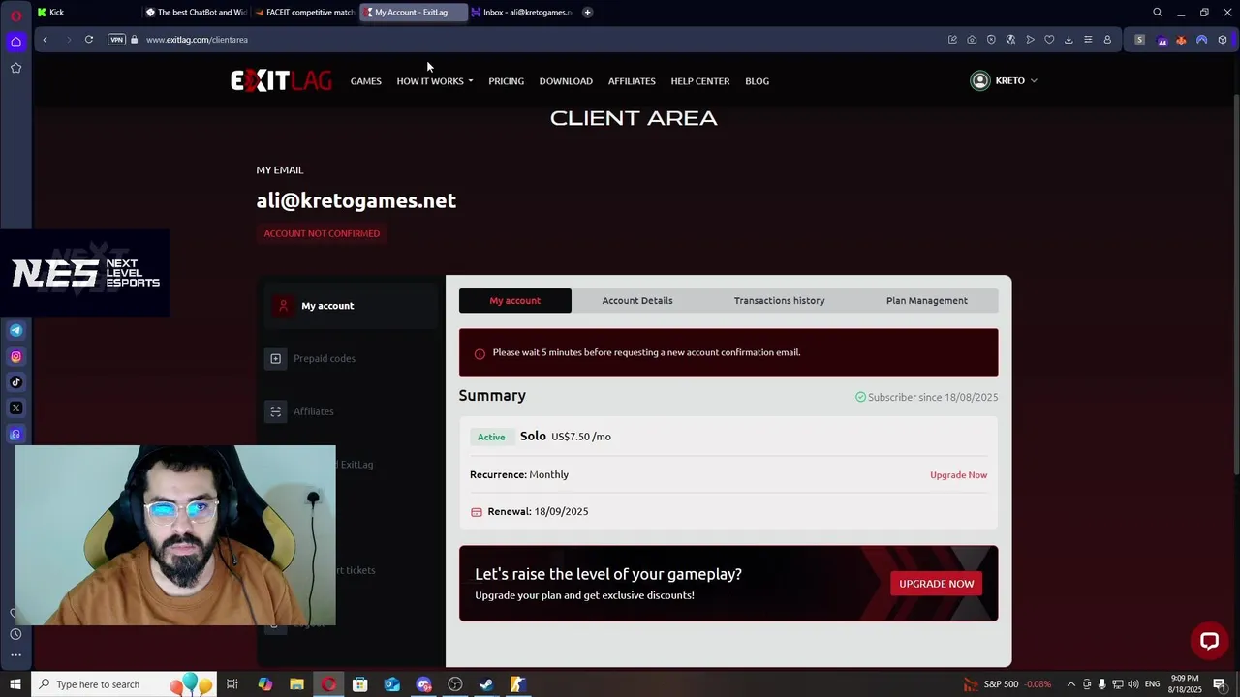Image resolution: width=1240 pixels, height=697 pixels.
Task: Open Instagram in the Opera sidebar
Action: pos(15,357)
